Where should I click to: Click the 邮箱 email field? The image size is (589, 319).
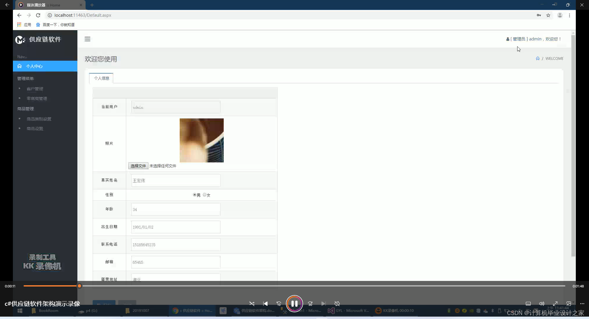(176, 262)
